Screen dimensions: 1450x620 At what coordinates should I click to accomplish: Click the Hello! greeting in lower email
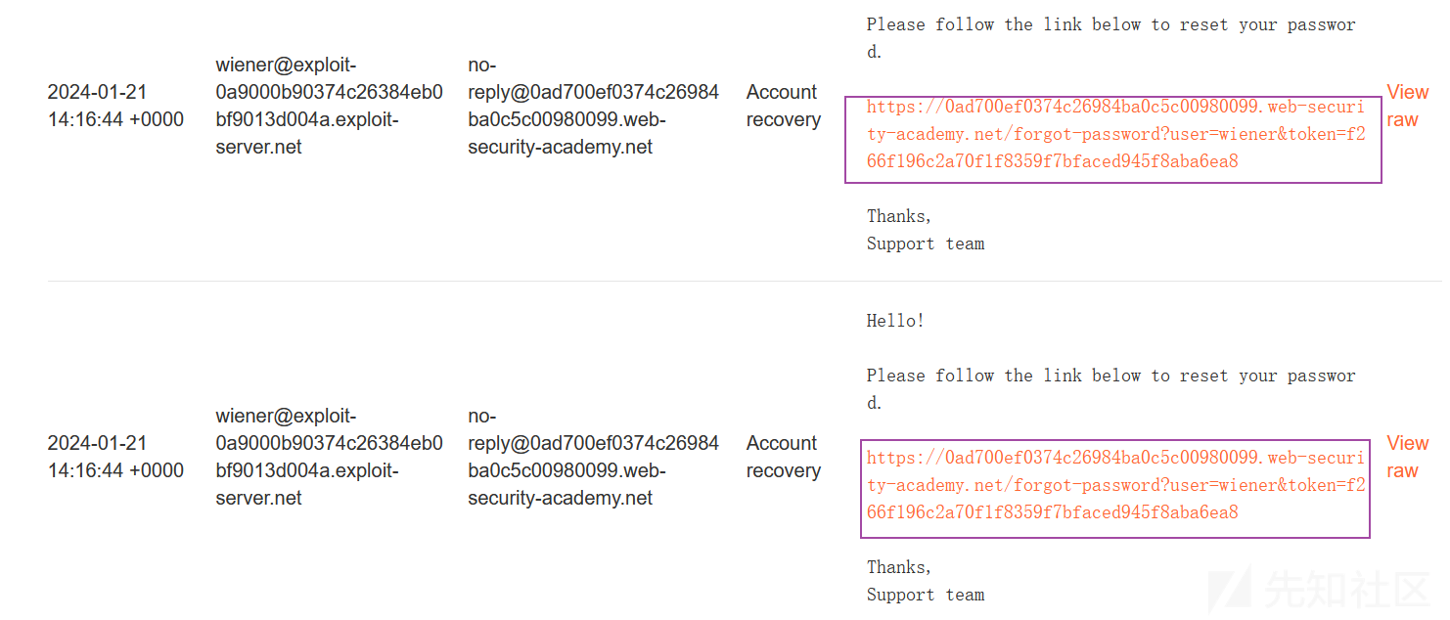[895, 321]
